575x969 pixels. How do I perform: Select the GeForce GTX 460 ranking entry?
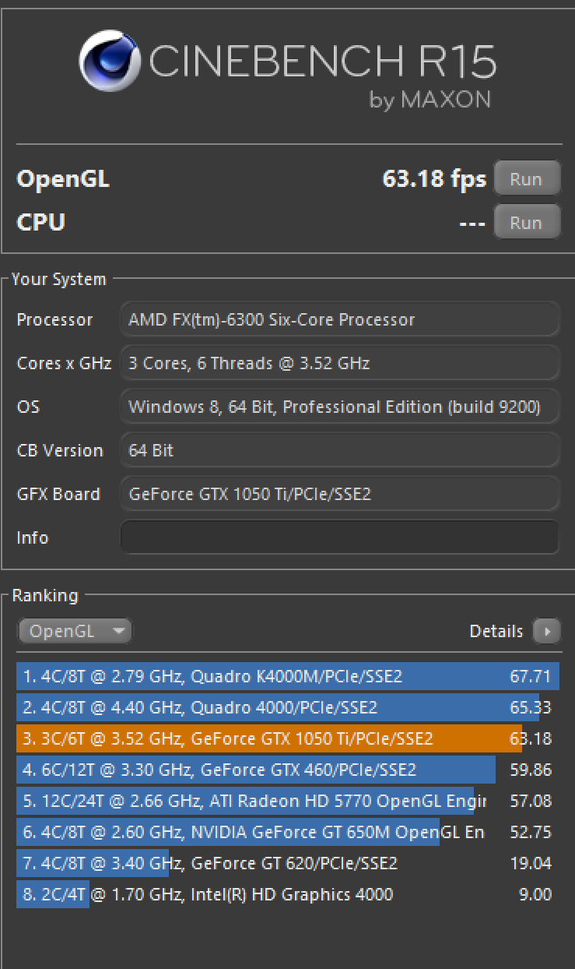tap(288, 770)
